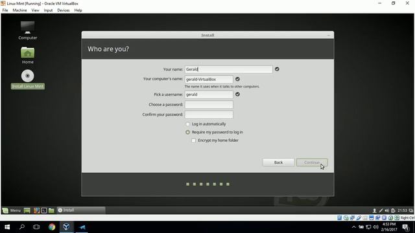Open Windows volume tray icon
The width and height of the screenshot is (415, 233).
[375, 227]
